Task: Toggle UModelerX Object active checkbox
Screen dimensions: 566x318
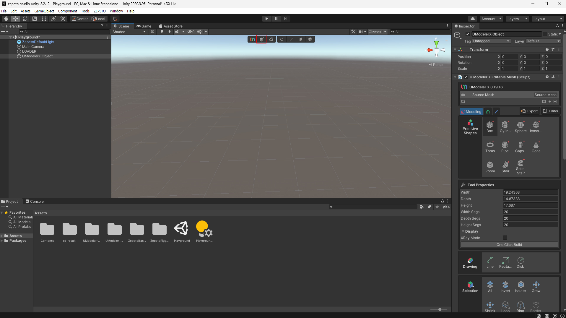Action: pyautogui.click(x=467, y=34)
